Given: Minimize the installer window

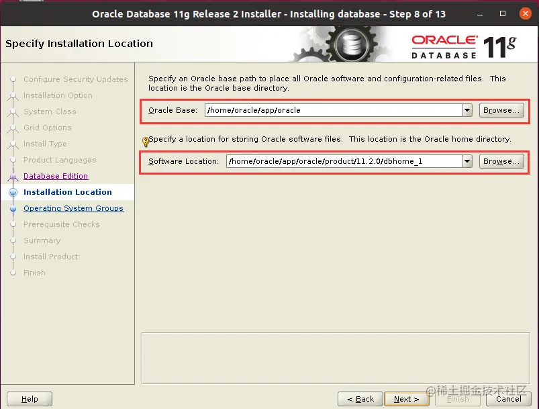Looking at the screenshot, I should point(480,14).
